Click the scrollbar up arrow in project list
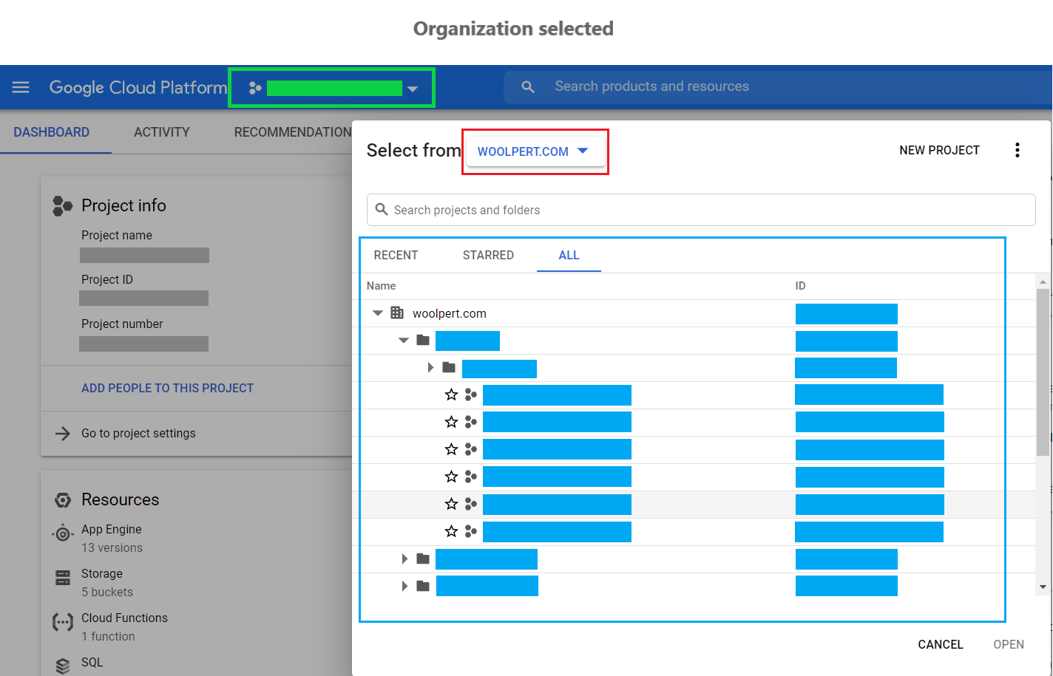 point(1043,281)
